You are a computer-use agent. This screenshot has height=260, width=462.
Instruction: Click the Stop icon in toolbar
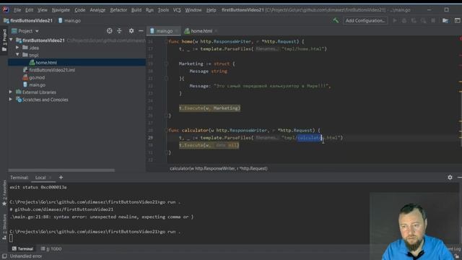point(433,21)
